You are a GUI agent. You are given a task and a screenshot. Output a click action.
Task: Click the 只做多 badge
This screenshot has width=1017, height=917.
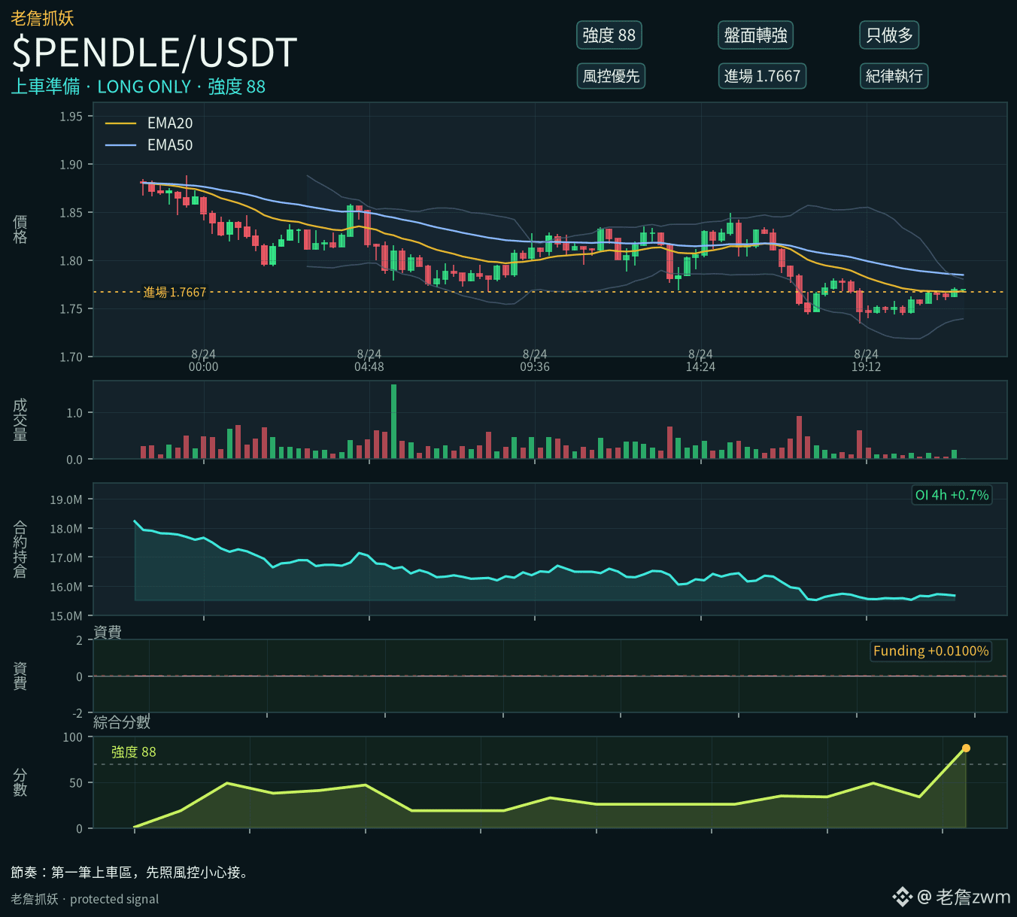(889, 35)
